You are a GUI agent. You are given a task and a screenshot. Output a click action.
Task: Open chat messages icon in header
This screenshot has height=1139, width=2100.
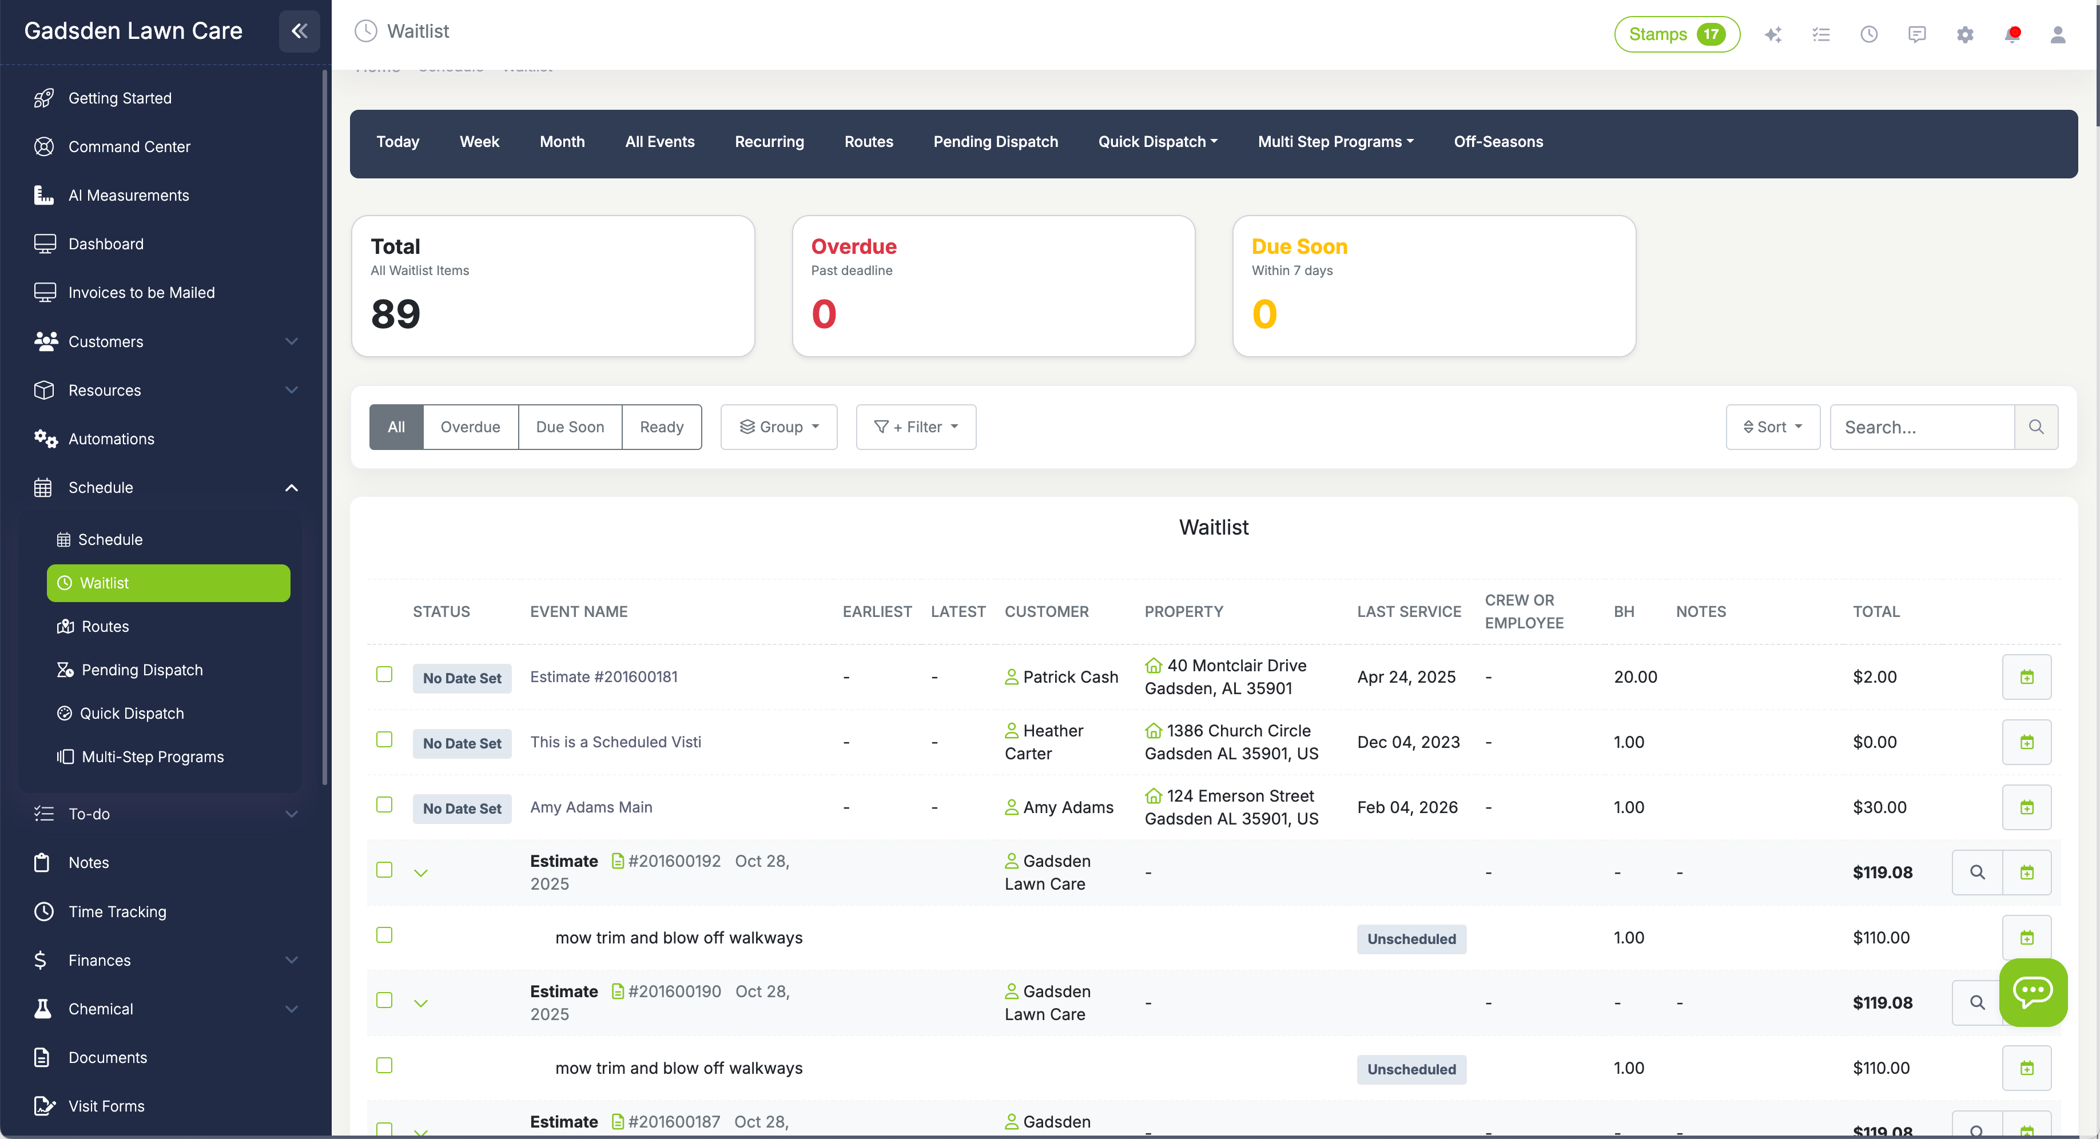pyautogui.click(x=1916, y=34)
